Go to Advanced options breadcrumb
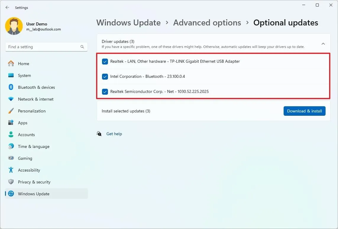338x229 pixels. click(207, 23)
